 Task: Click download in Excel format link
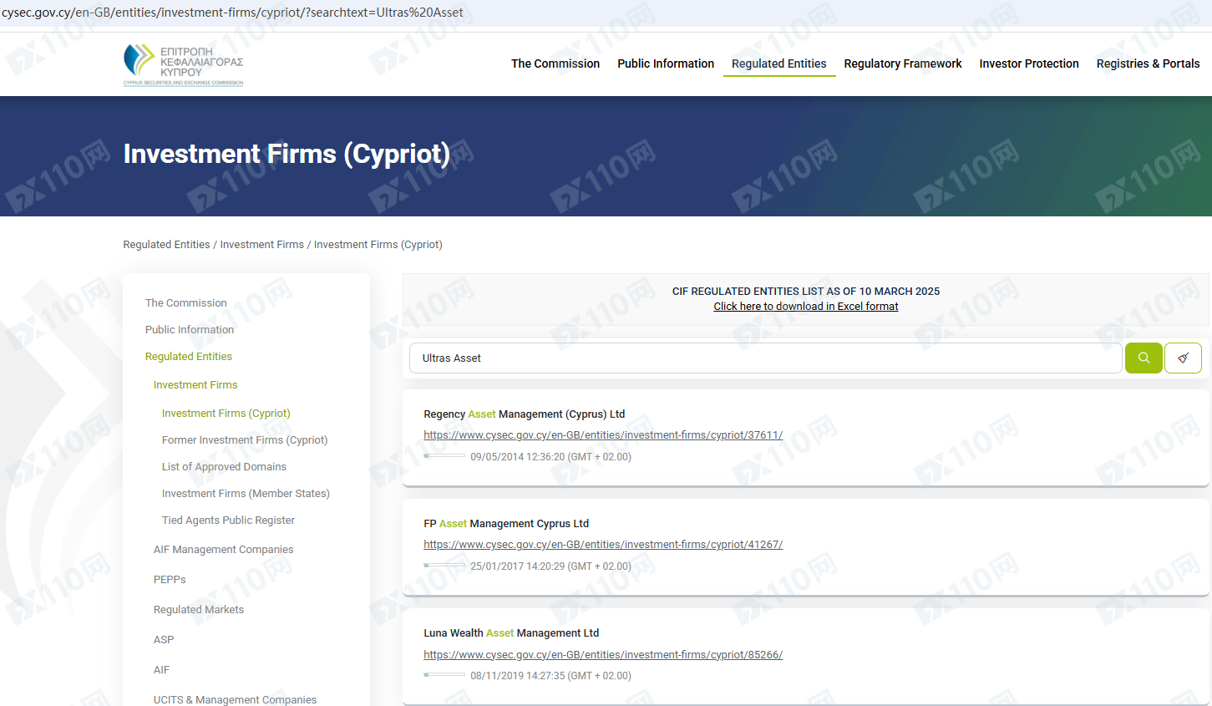(x=805, y=307)
